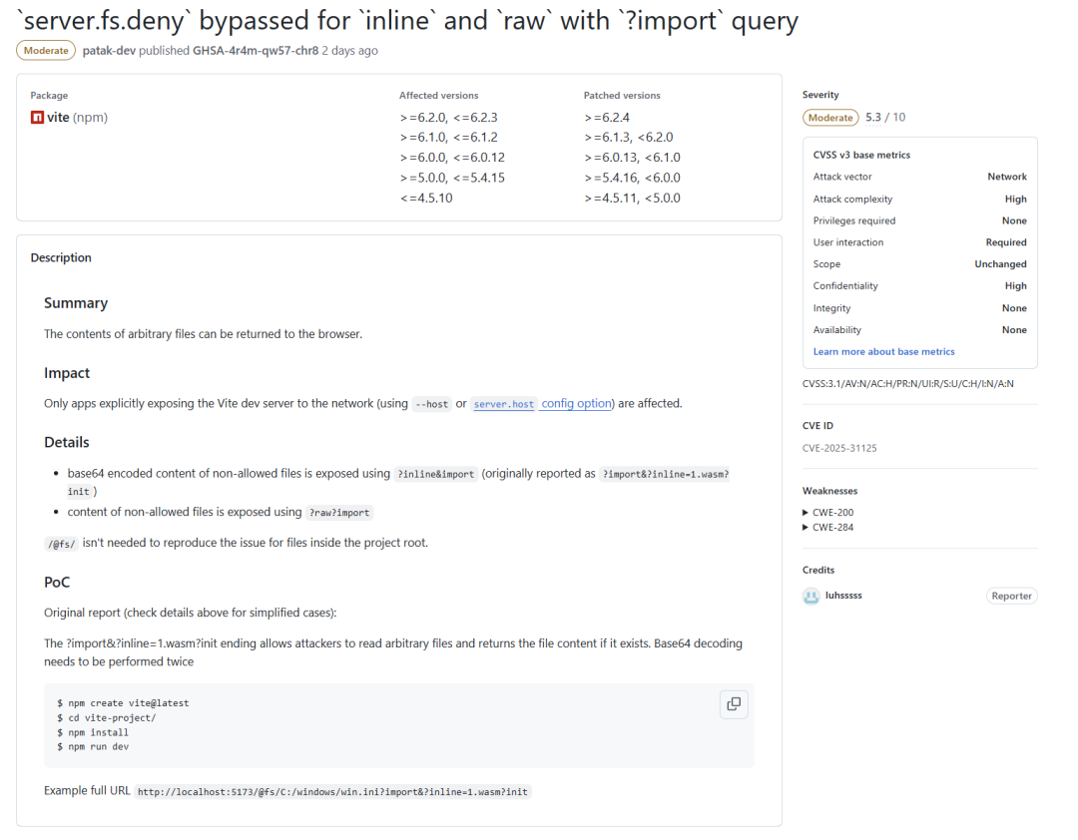Click the Summary heading

tap(76, 303)
